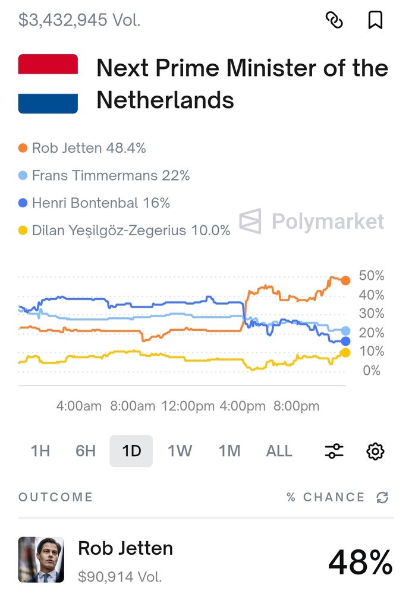
Task: Open Rob Jetten's profile photo
Action: pos(41,560)
